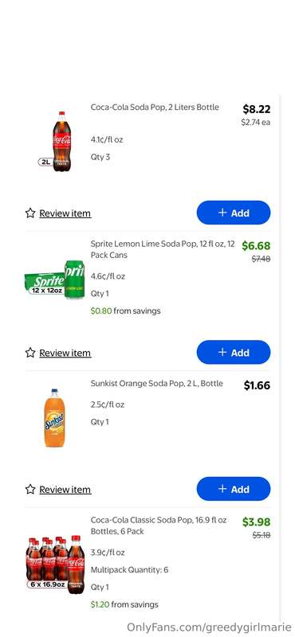Open the Sunkist orange bottle product image

pyautogui.click(x=54, y=418)
